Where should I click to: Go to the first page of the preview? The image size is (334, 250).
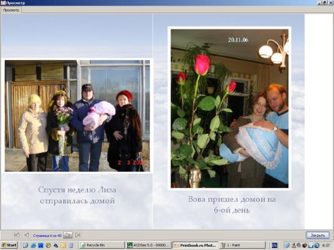tap(17, 235)
